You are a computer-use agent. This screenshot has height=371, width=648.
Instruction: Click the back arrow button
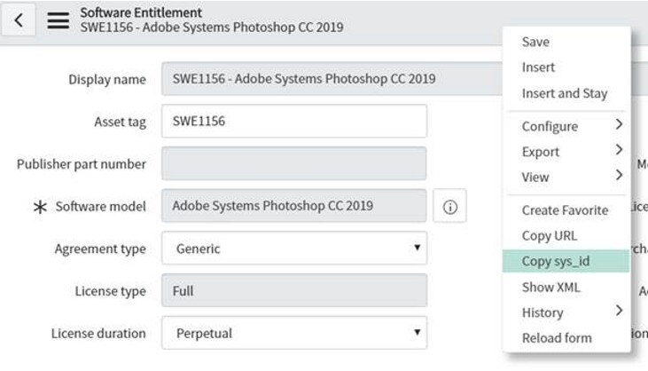click(19, 20)
